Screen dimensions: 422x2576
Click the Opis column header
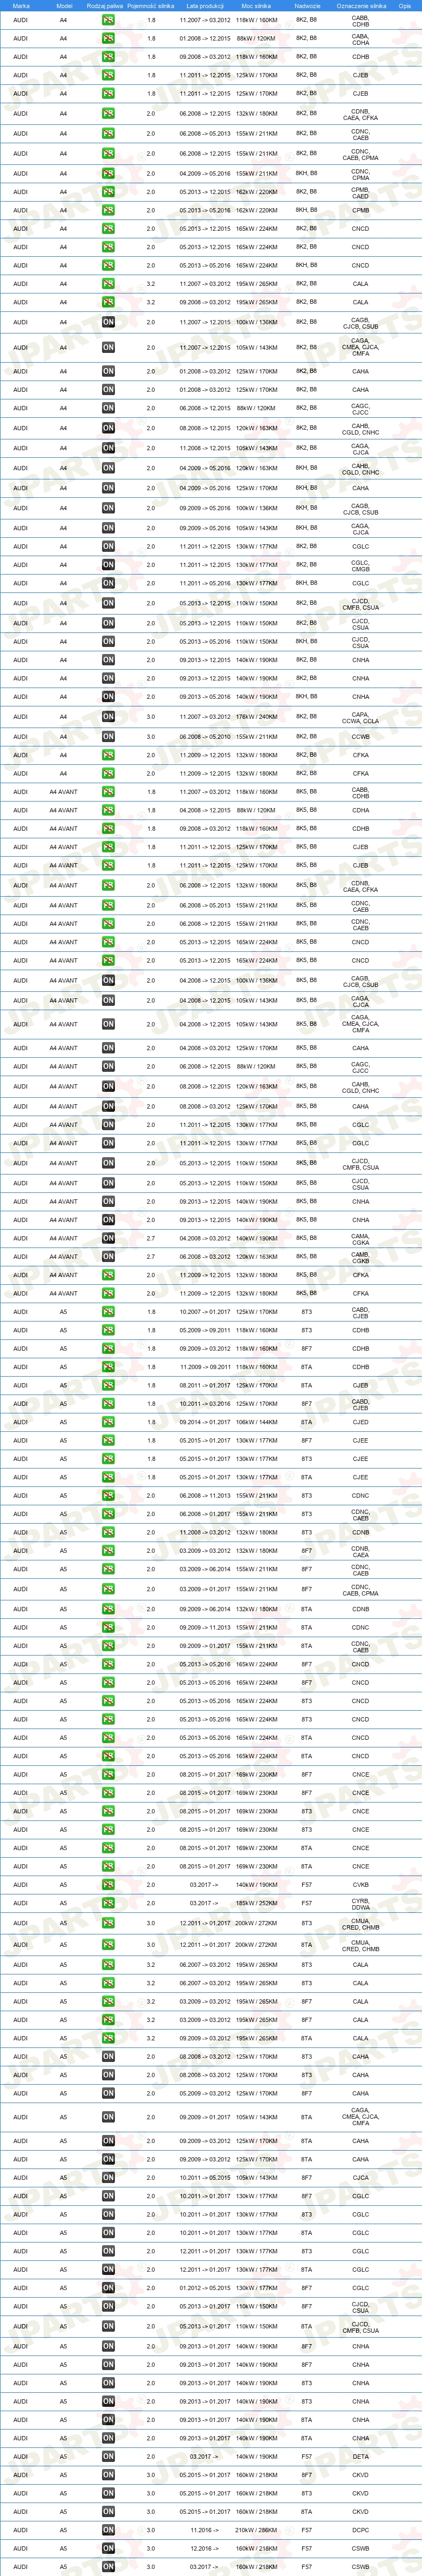pyautogui.click(x=404, y=6)
